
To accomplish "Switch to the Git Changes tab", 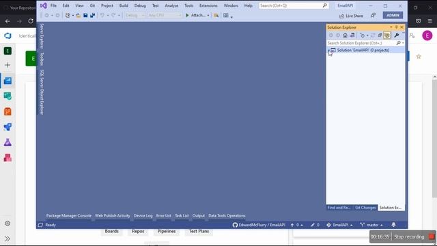I will (x=365, y=208).
